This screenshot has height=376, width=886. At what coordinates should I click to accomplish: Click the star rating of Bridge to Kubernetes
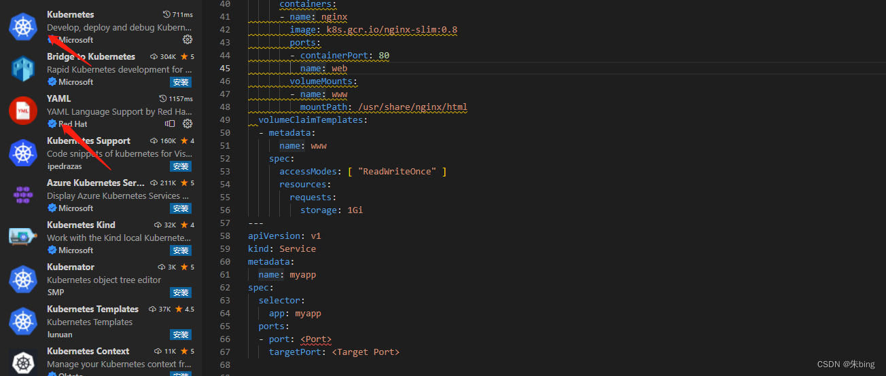click(187, 56)
